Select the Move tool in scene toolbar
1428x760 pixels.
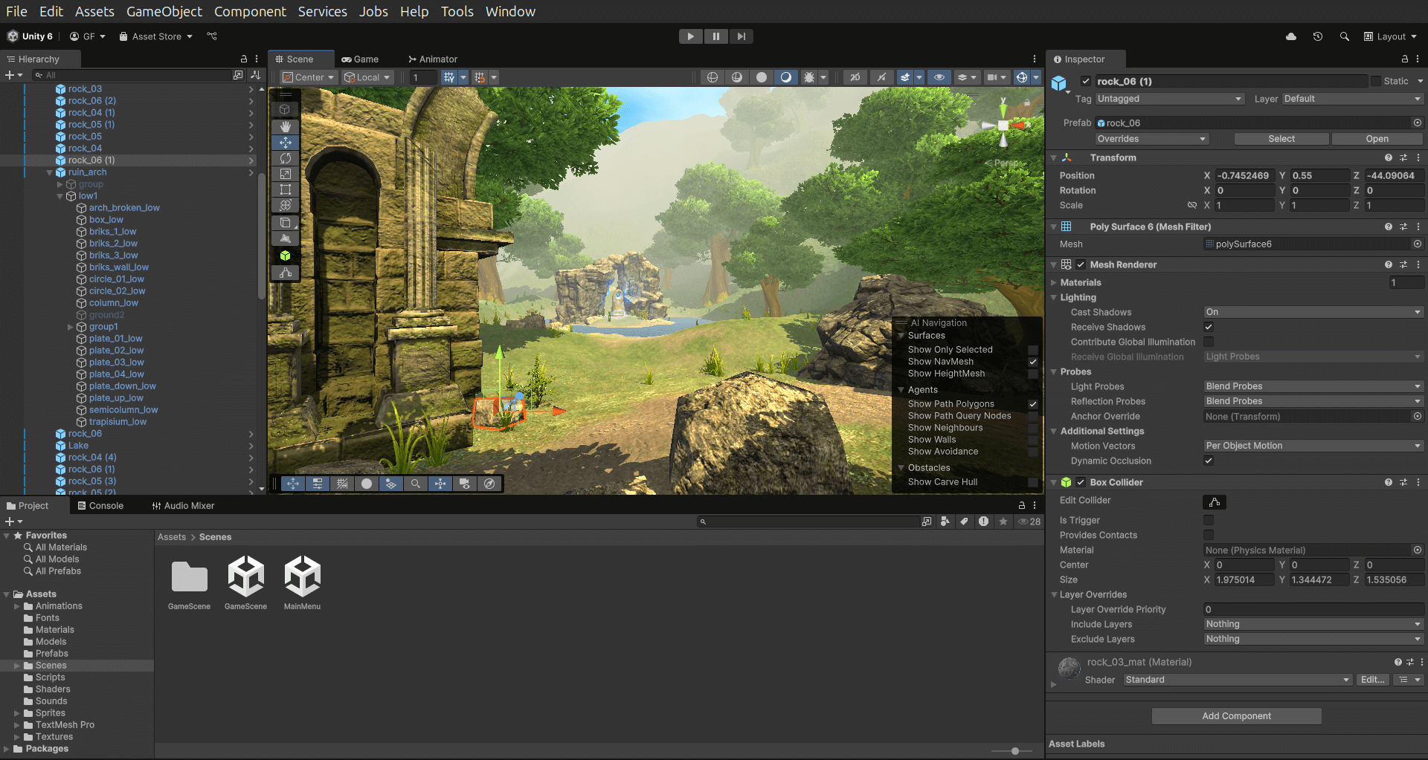click(285, 143)
